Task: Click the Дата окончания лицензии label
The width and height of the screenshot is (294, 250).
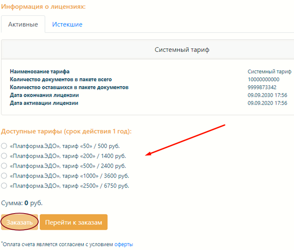Action: (44, 95)
